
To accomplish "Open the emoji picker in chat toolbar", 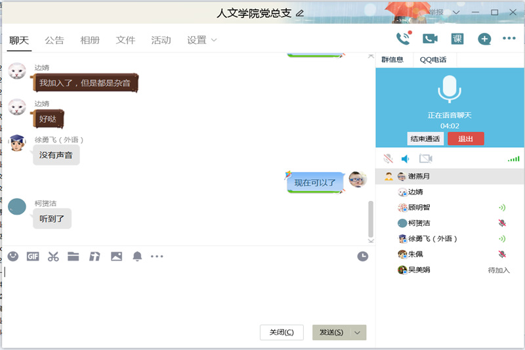I will [13, 256].
